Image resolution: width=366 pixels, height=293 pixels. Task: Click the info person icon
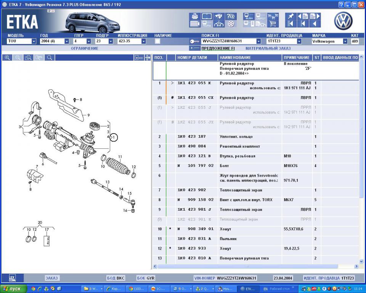click(x=219, y=24)
